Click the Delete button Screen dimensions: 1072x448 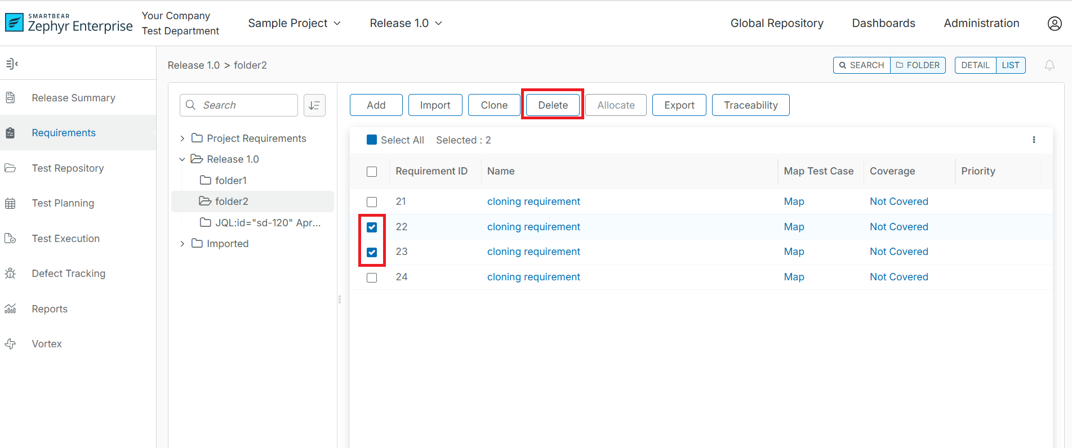point(553,105)
